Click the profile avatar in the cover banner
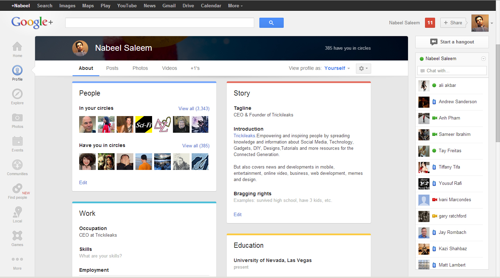 pyautogui.click(x=80, y=48)
